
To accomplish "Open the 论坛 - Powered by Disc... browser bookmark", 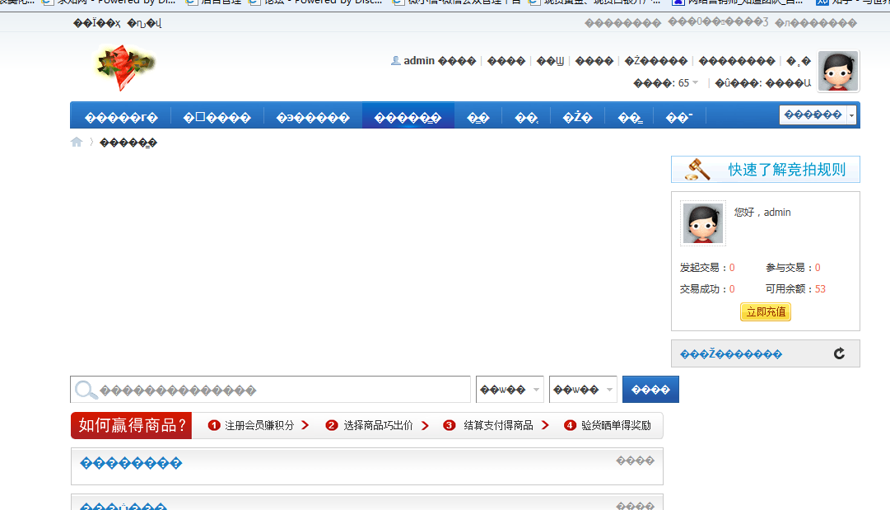I will (317, 2).
